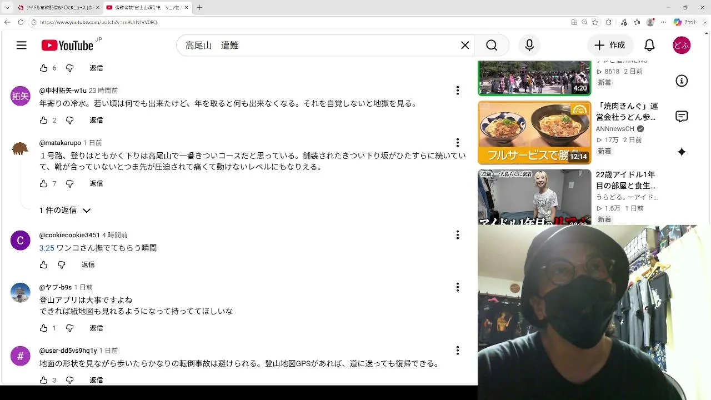Open the browser extensions puzzle icon
The image size is (711, 400).
click(x=609, y=22)
